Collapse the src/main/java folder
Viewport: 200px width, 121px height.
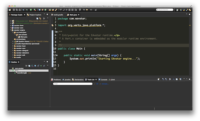(x=13, y=33)
